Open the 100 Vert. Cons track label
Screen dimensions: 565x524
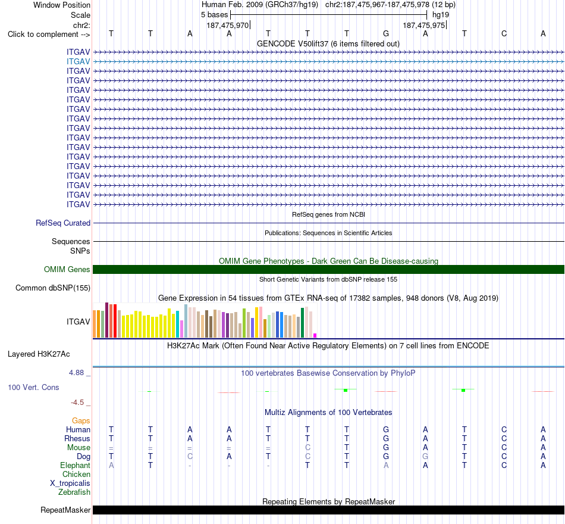33,387
